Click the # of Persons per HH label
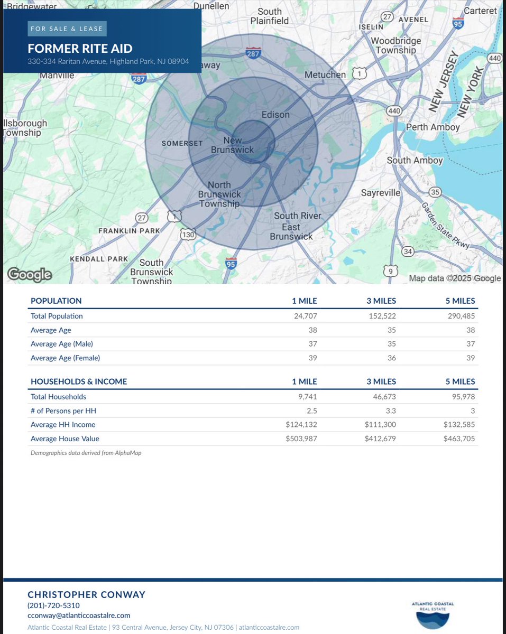The width and height of the screenshot is (506, 634). click(x=63, y=411)
